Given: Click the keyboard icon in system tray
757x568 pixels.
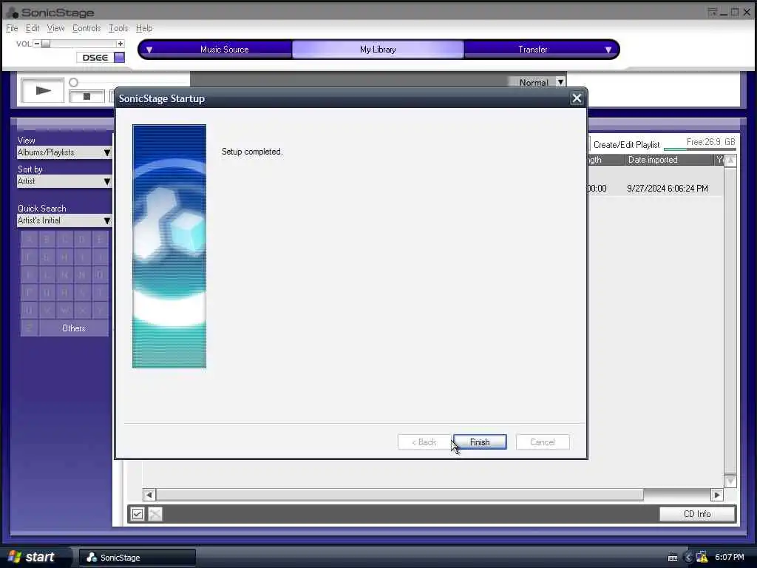Looking at the screenshot, I should tap(673, 558).
